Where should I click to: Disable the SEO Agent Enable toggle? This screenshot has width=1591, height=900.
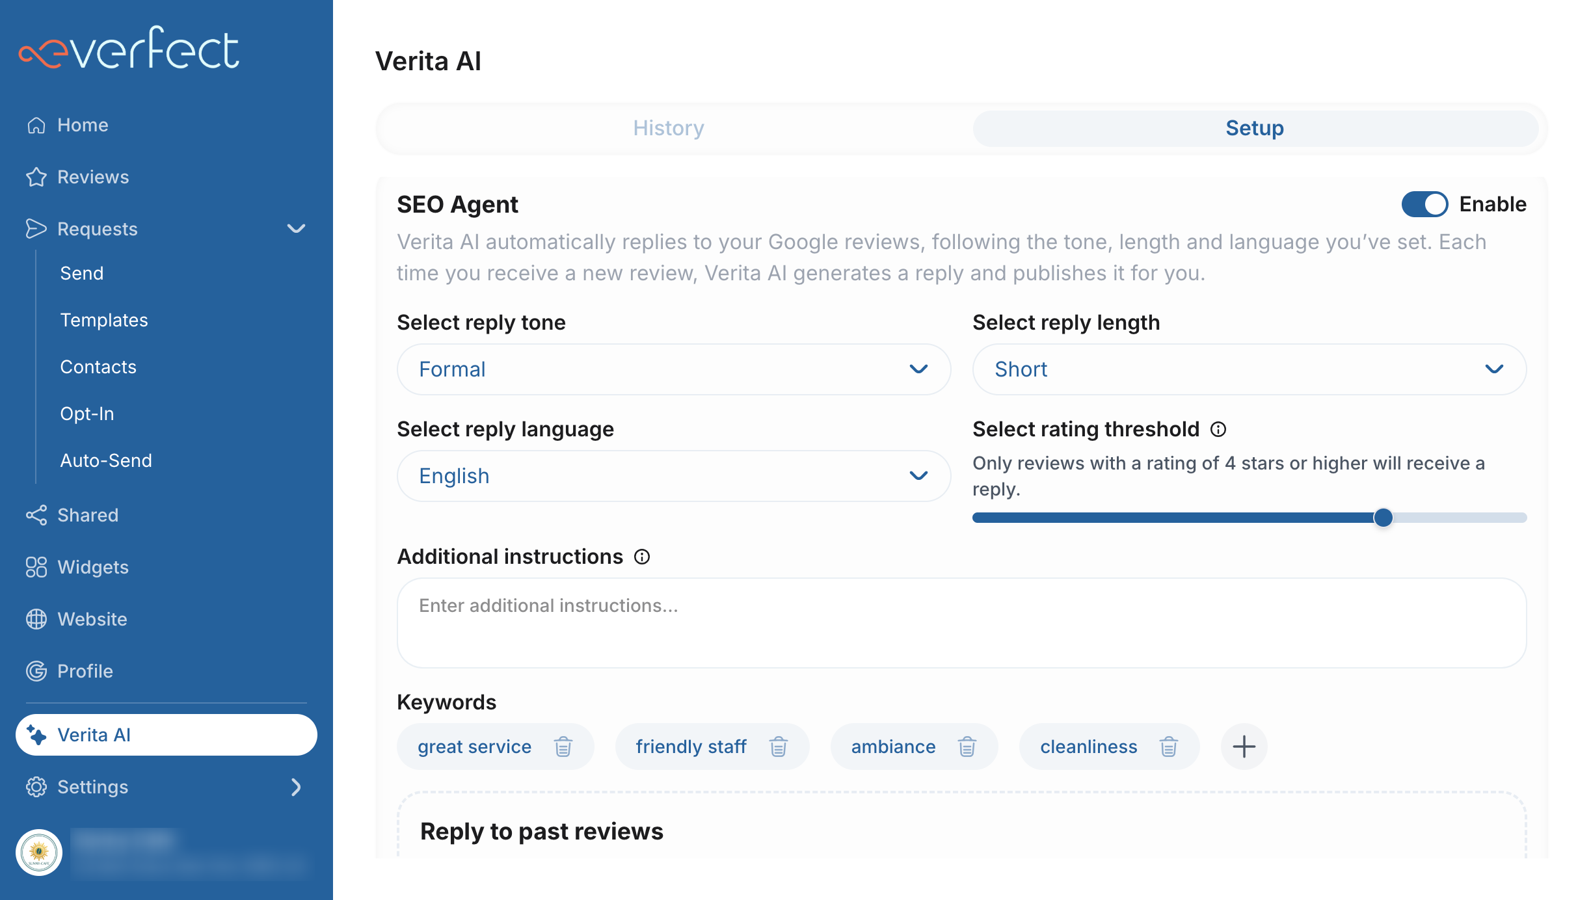point(1424,204)
